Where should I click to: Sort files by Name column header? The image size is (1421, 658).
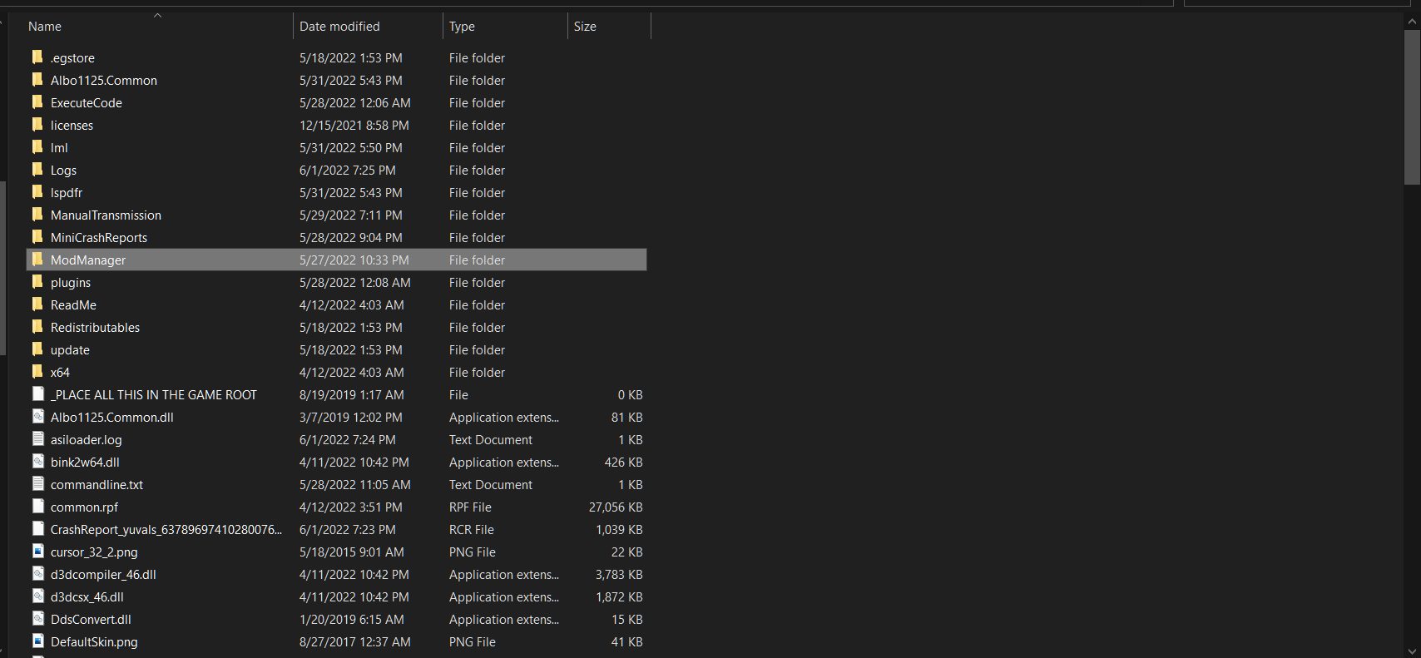(45, 27)
